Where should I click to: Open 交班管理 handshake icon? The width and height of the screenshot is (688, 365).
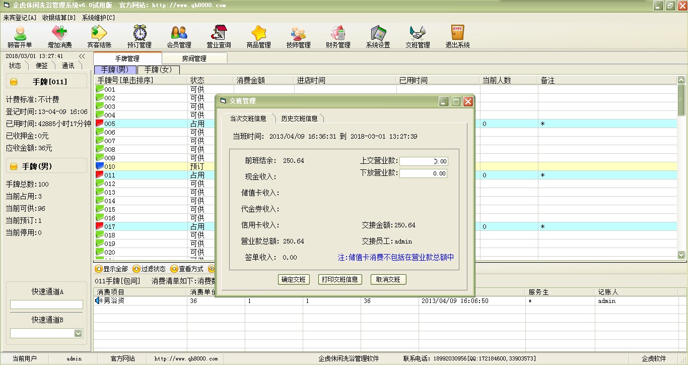[x=418, y=37]
